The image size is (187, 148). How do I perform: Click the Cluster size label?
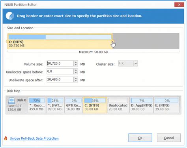pos(105,64)
